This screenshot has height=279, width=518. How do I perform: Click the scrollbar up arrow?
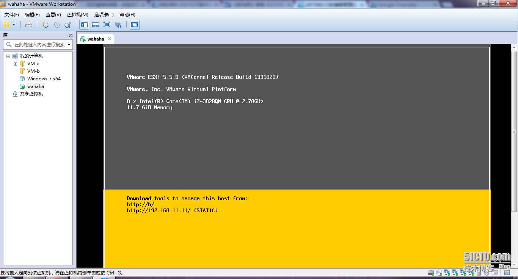pos(514,47)
